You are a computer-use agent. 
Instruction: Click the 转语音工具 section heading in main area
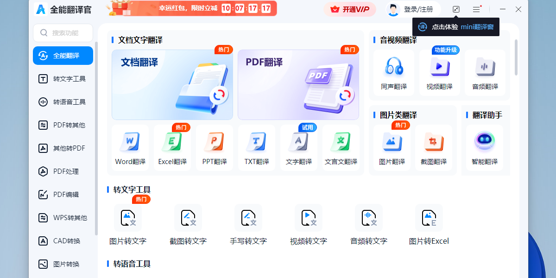click(x=132, y=264)
